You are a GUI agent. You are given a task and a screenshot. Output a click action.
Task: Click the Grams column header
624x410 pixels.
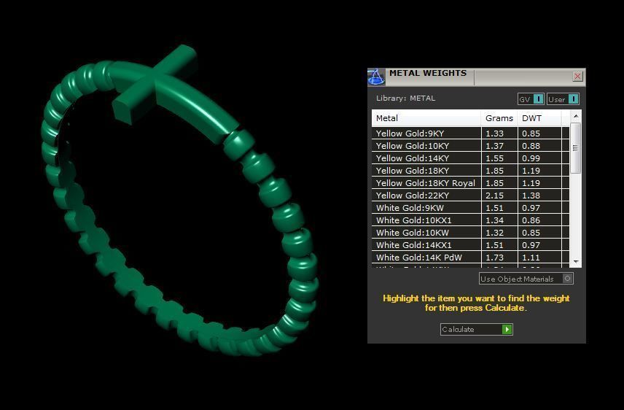pos(499,118)
